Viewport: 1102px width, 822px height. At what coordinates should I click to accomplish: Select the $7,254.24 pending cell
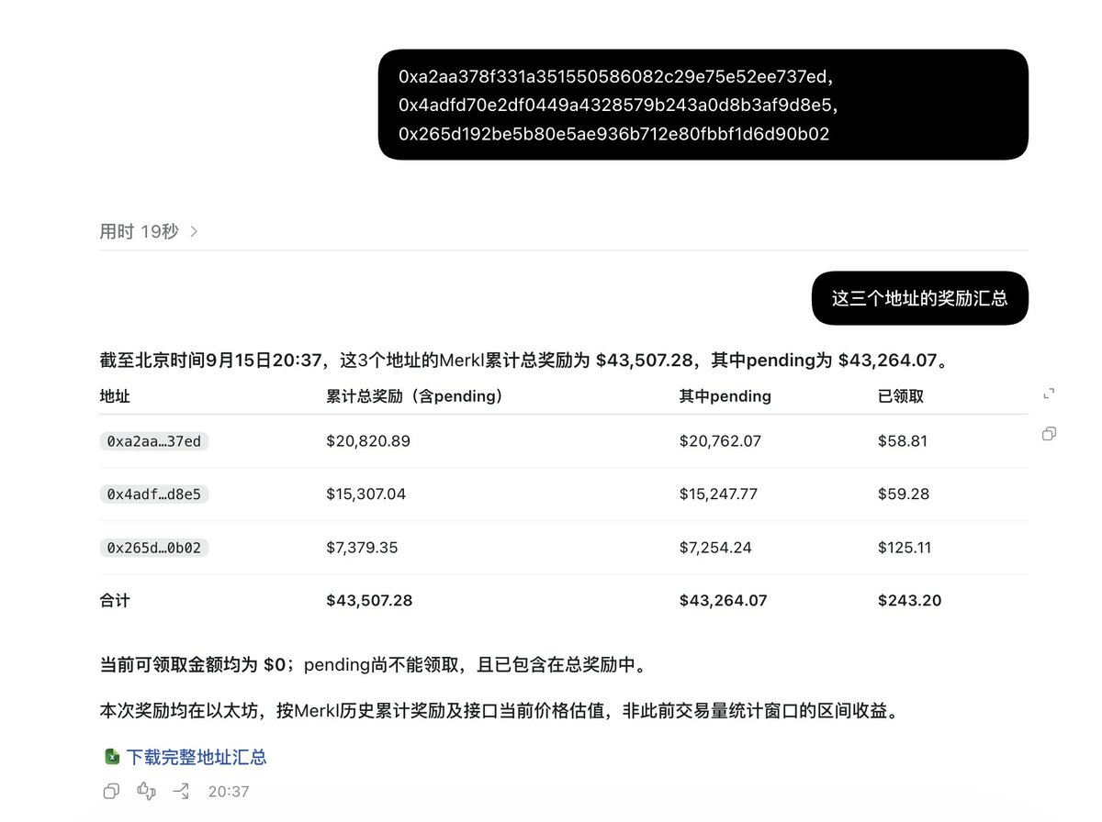715,548
